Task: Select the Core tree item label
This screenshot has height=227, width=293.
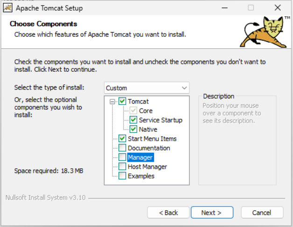Action: click(146, 111)
